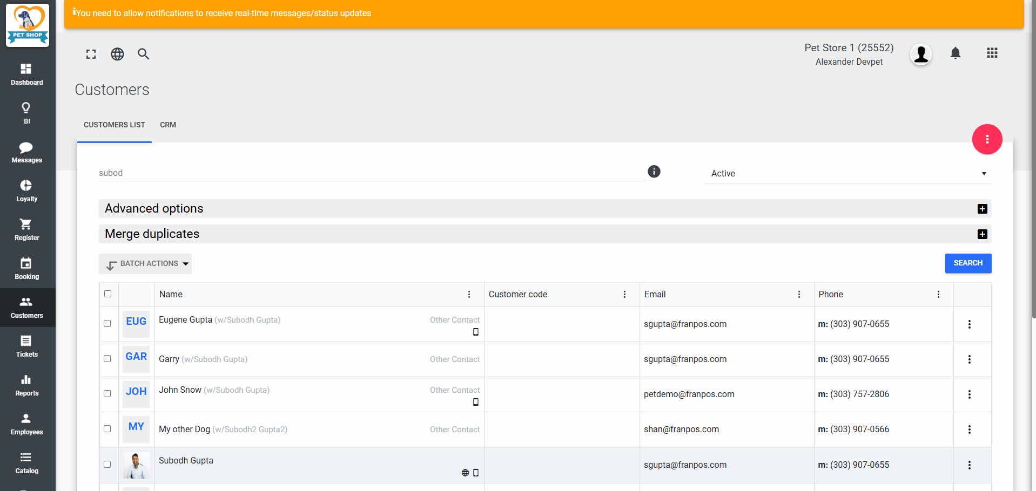Select Customers in the sidebar
Viewport: 1036px width, 491px height.
click(x=27, y=308)
